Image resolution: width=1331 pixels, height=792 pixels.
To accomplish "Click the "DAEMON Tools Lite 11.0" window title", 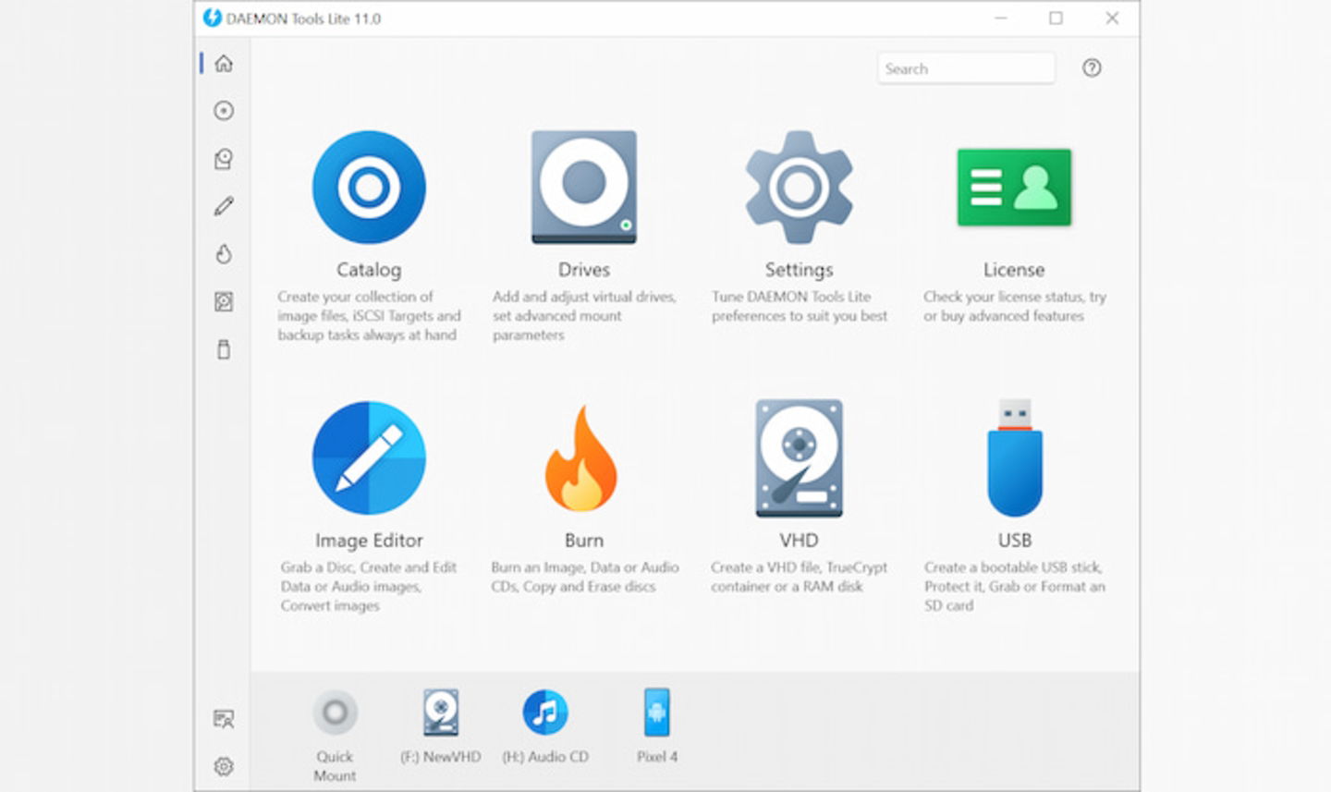I will click(x=303, y=18).
